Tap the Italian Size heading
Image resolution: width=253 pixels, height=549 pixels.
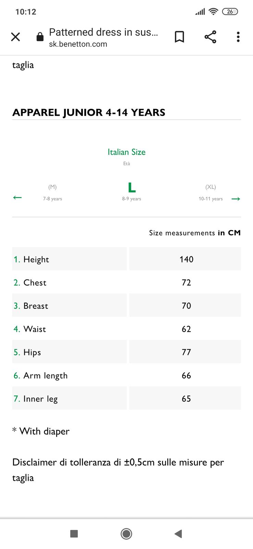coord(126,152)
